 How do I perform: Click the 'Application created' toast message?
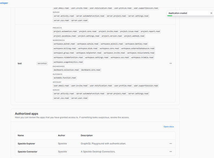point(178,13)
